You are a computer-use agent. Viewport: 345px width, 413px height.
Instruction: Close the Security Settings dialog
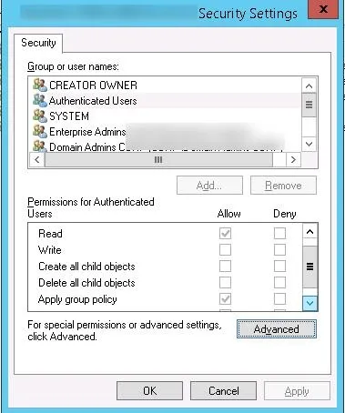pyautogui.click(x=323, y=9)
